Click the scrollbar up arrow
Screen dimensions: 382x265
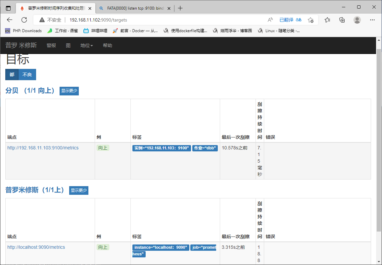click(x=379, y=40)
